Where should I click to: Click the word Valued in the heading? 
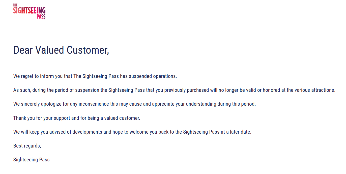tap(50, 50)
